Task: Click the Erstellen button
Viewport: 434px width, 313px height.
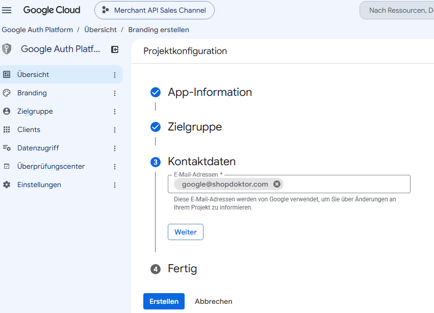Action: click(x=164, y=301)
